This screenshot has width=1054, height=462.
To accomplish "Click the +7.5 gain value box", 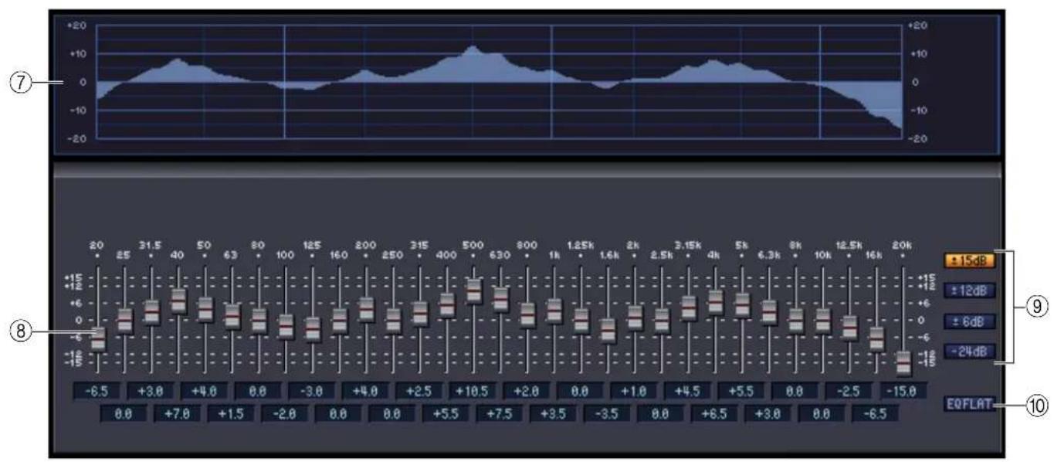I will (500, 413).
